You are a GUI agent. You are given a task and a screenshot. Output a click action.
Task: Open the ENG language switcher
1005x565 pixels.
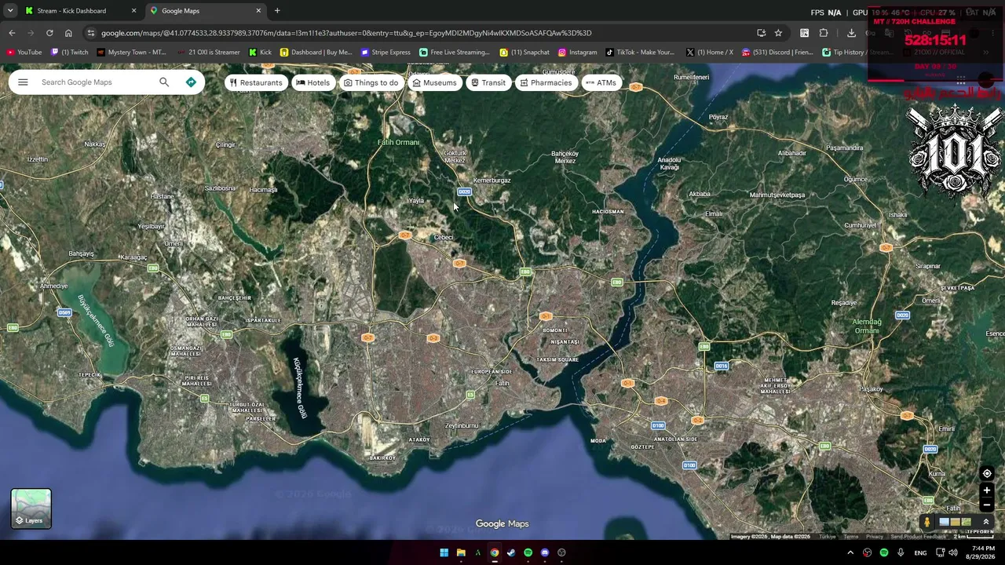pos(920,552)
